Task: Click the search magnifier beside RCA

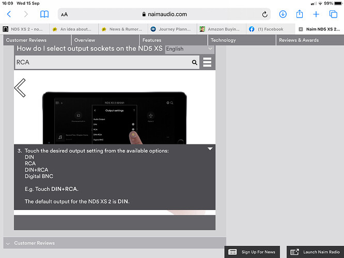Action: click(x=195, y=62)
